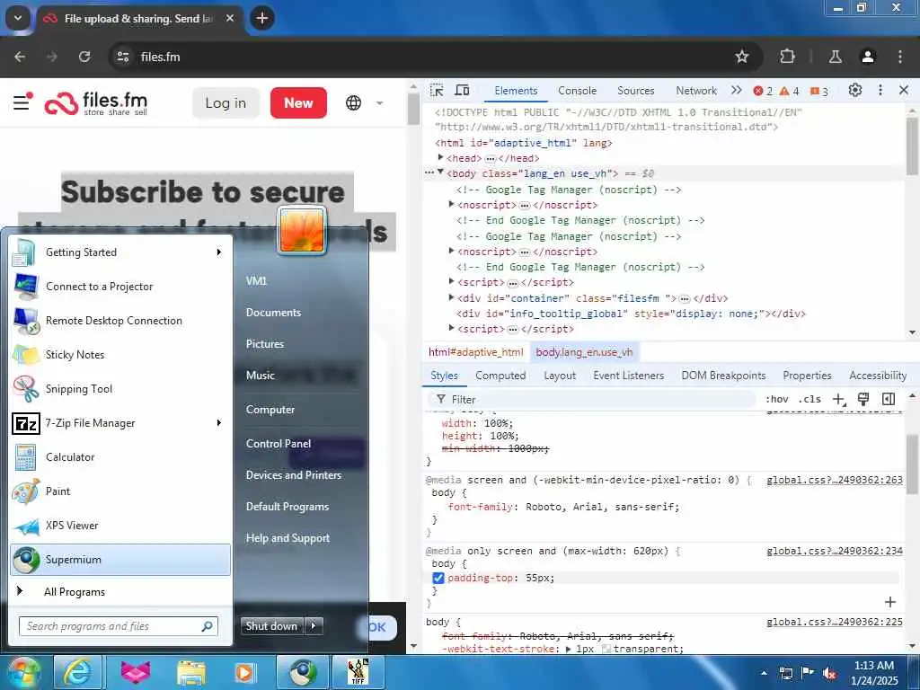Screen dimensions: 920x690
Task: Click the files.fm logo
Action: [x=96, y=103]
